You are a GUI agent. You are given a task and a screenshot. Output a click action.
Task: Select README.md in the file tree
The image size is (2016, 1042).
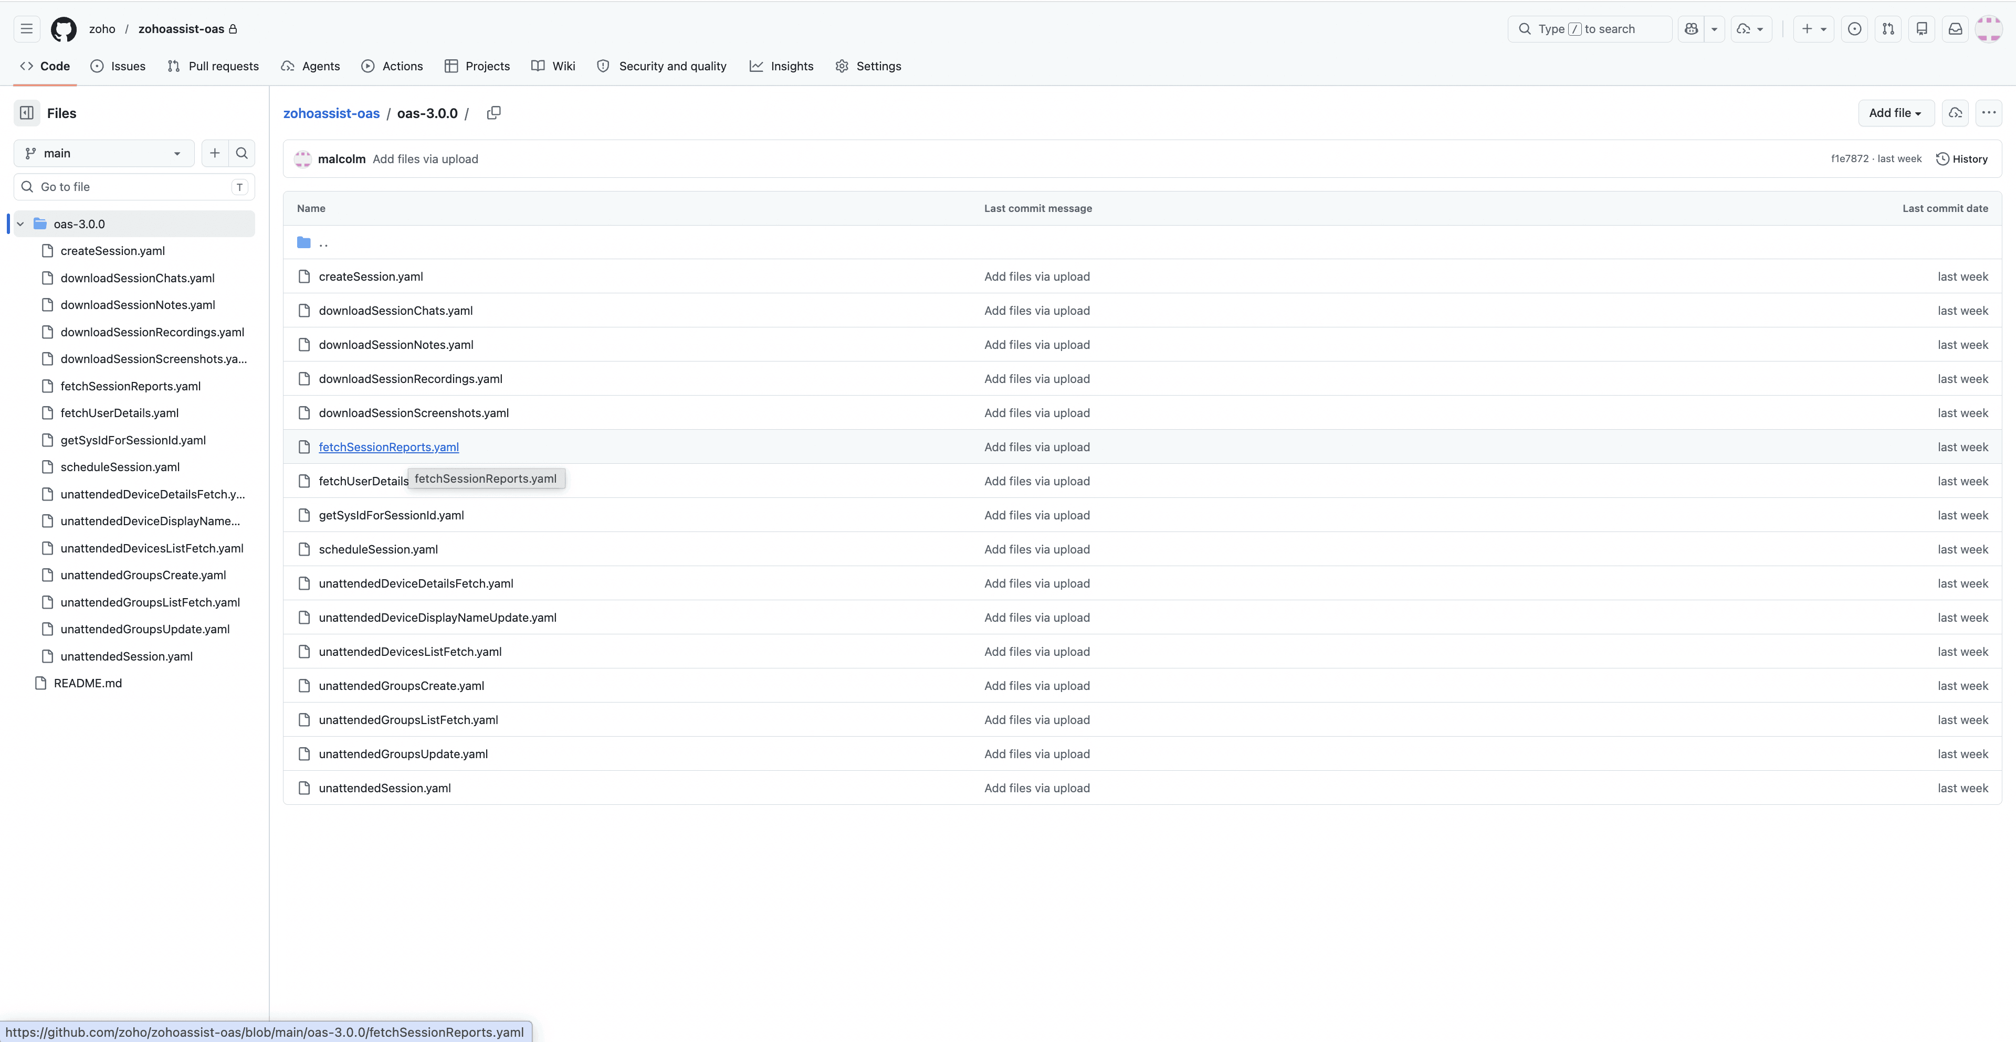tap(88, 683)
